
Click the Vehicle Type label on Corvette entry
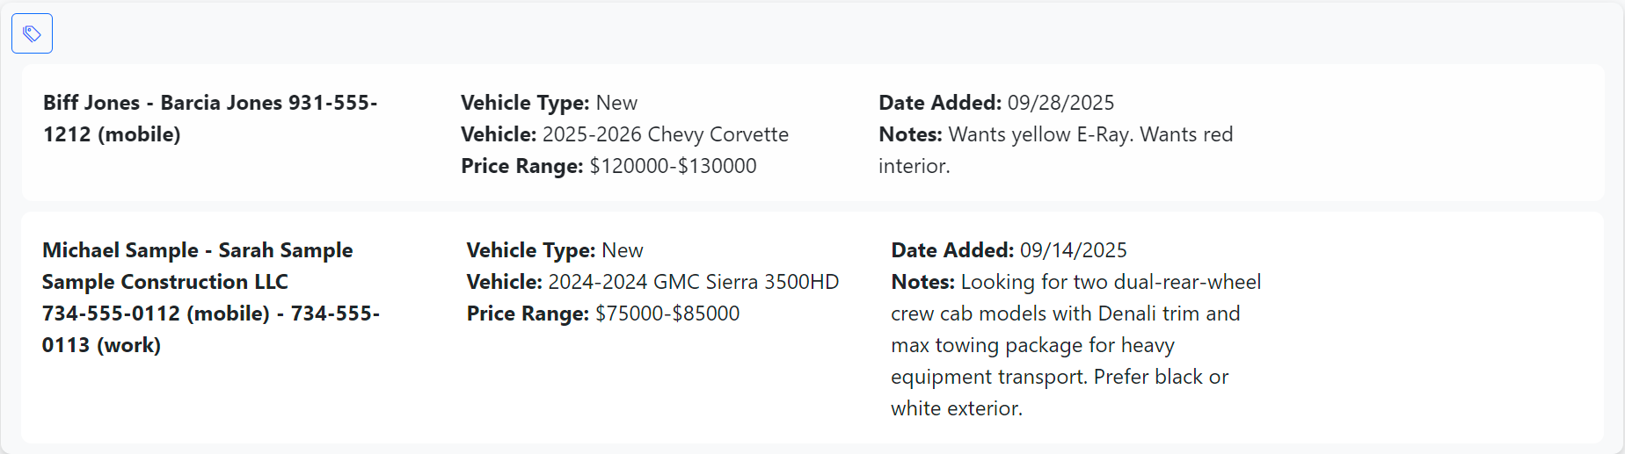pyautogui.click(x=525, y=103)
